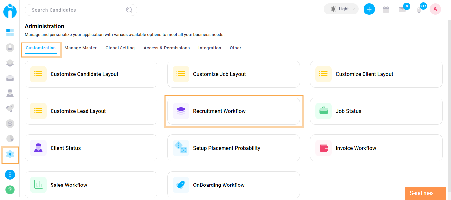
Task: Open the mail inbox icon
Action: [402, 9]
